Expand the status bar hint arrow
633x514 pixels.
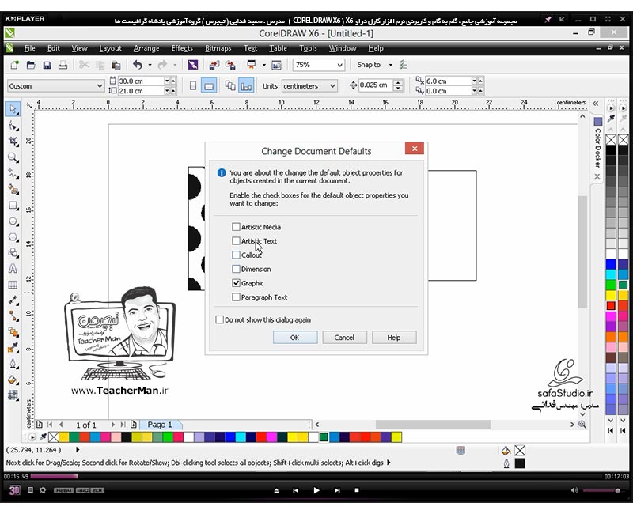(x=389, y=463)
